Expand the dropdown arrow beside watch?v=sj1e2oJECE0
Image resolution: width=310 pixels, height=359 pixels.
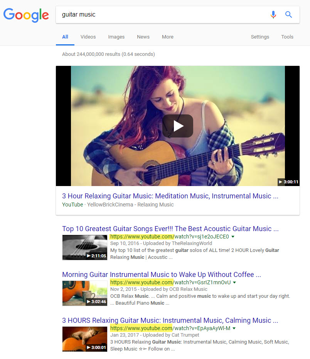233,237
